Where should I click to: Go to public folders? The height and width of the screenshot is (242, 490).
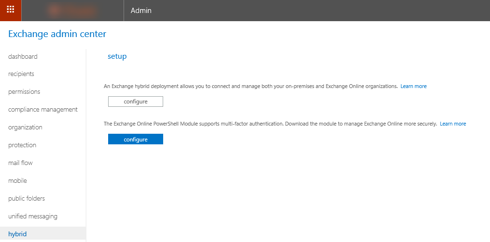coord(27,198)
